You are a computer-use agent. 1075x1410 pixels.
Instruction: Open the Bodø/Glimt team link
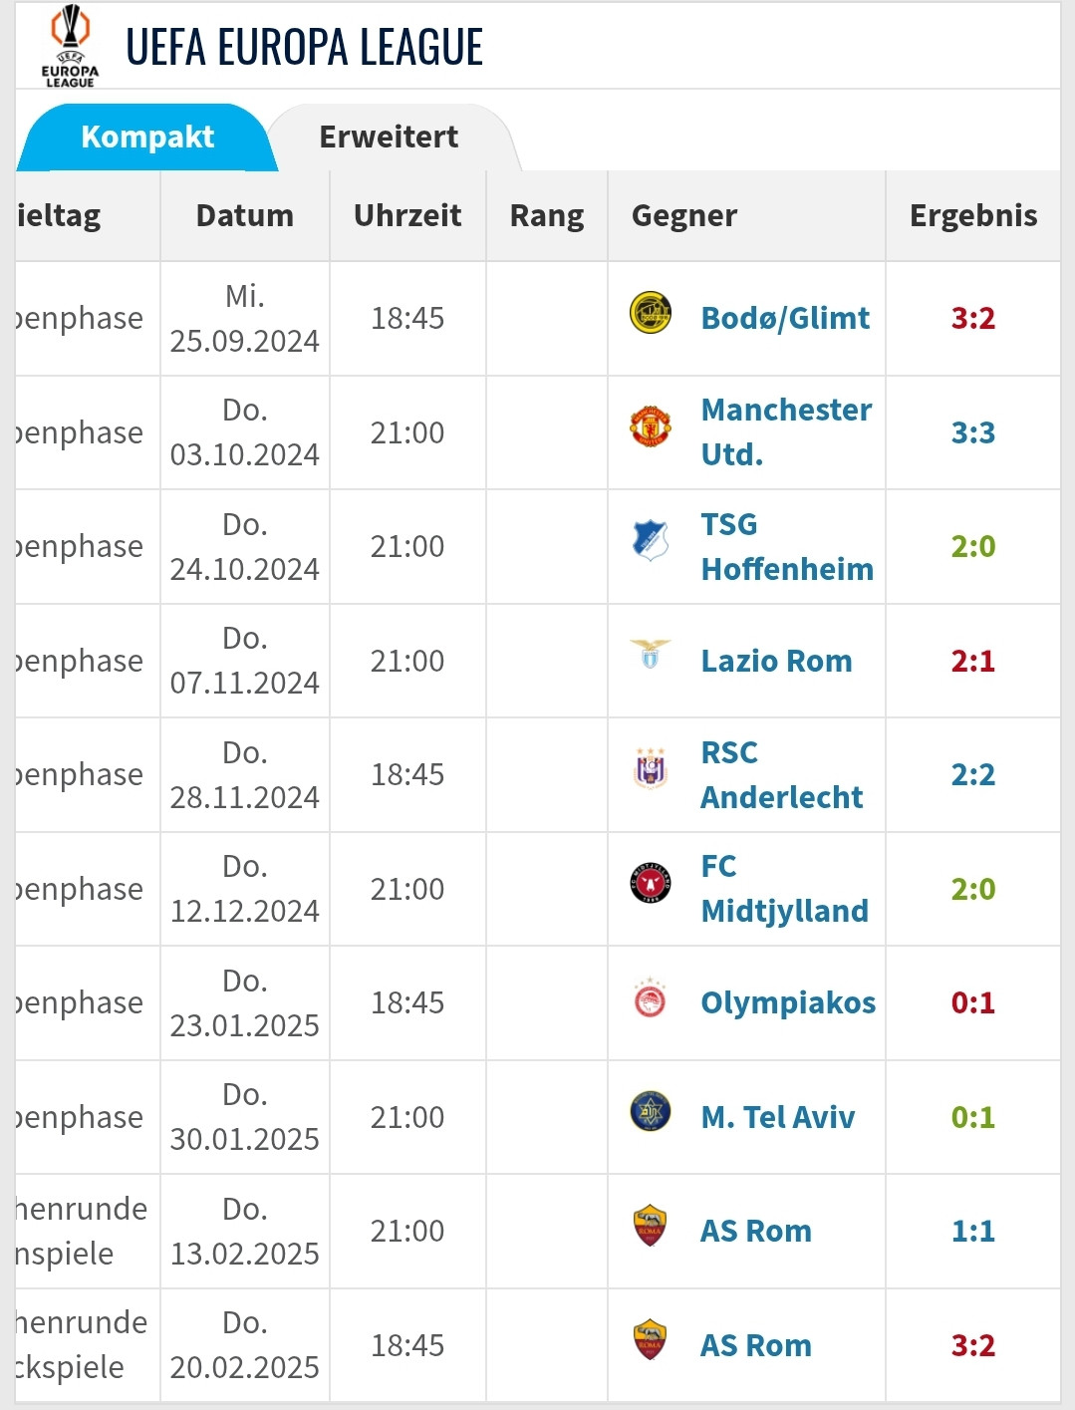pyautogui.click(x=785, y=319)
